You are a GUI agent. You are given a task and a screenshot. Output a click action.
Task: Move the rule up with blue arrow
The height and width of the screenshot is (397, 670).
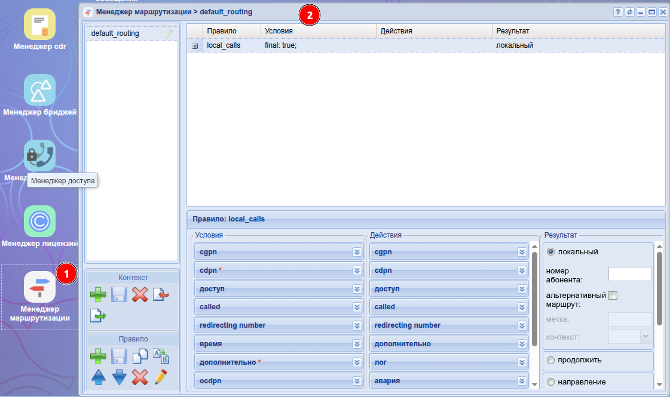98,377
